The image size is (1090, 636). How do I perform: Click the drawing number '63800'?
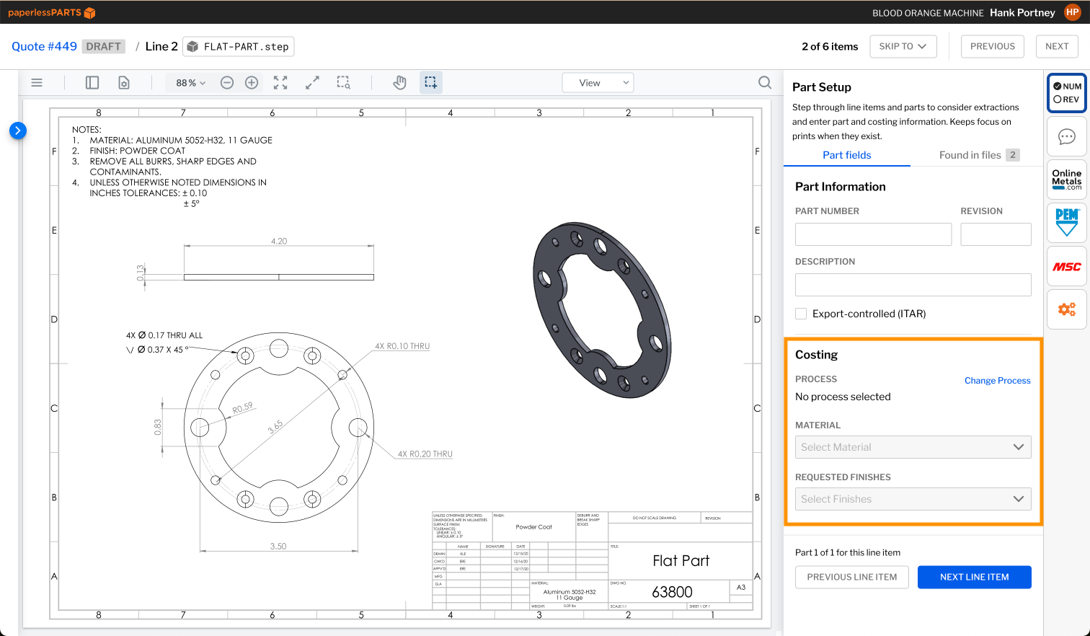(x=672, y=592)
